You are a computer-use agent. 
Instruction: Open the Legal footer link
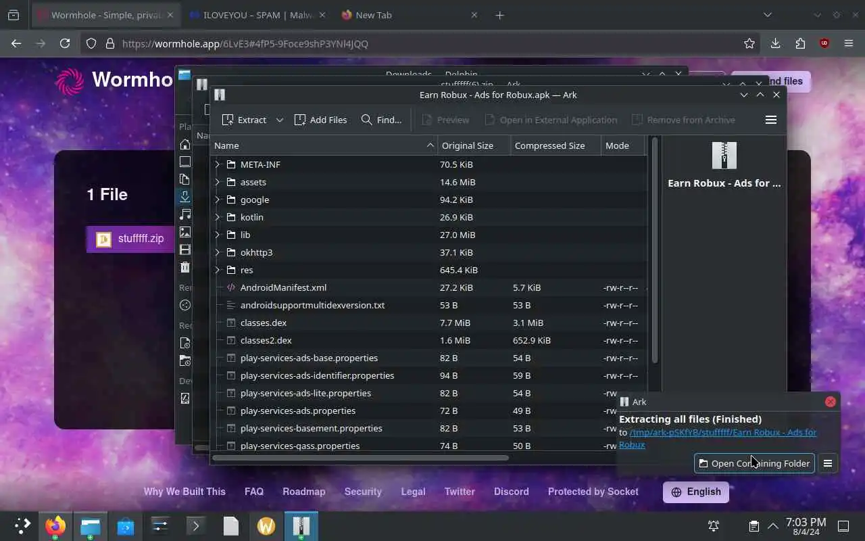pyautogui.click(x=413, y=492)
